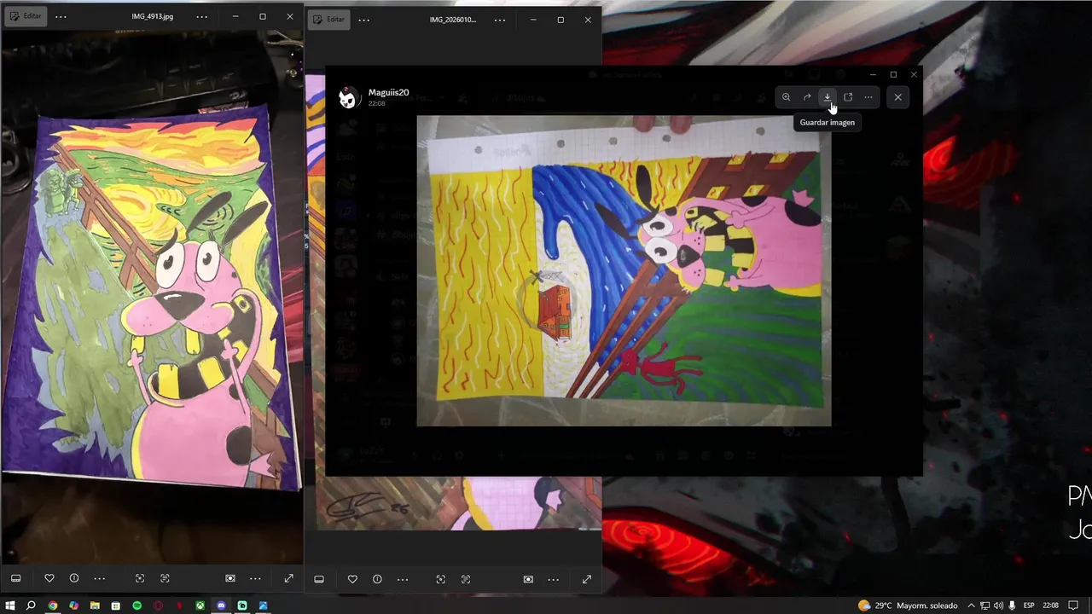Click the zoom magnifier icon in Discord viewer
The image size is (1092, 614).
pos(786,97)
